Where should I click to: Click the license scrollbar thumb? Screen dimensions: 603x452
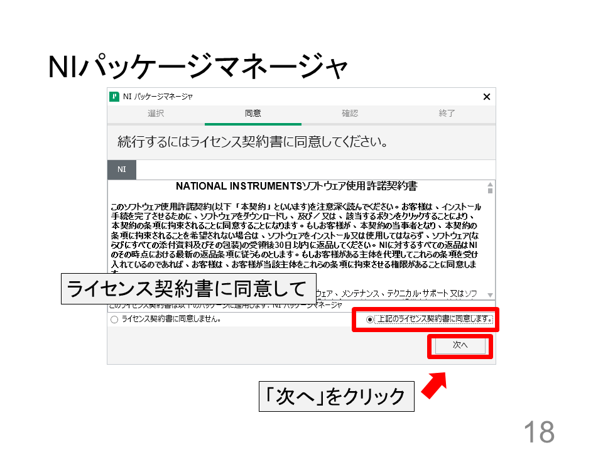490,191
